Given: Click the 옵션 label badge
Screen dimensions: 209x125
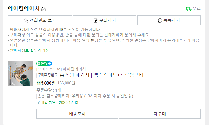Looking at the screenshot, I should (x=41, y=96).
